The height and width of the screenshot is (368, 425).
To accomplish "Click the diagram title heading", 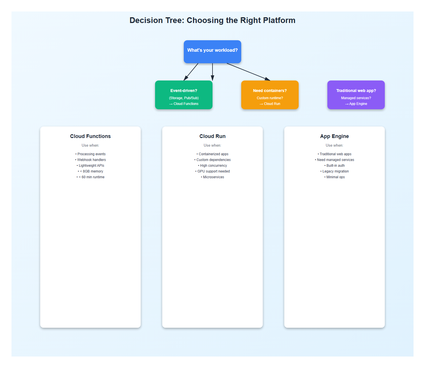I will (212, 20).
